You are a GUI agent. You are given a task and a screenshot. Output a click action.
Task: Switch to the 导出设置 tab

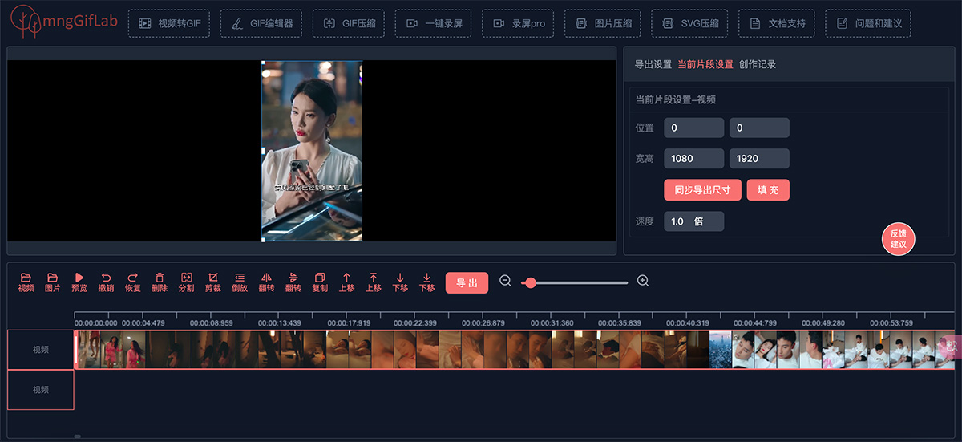click(x=653, y=64)
